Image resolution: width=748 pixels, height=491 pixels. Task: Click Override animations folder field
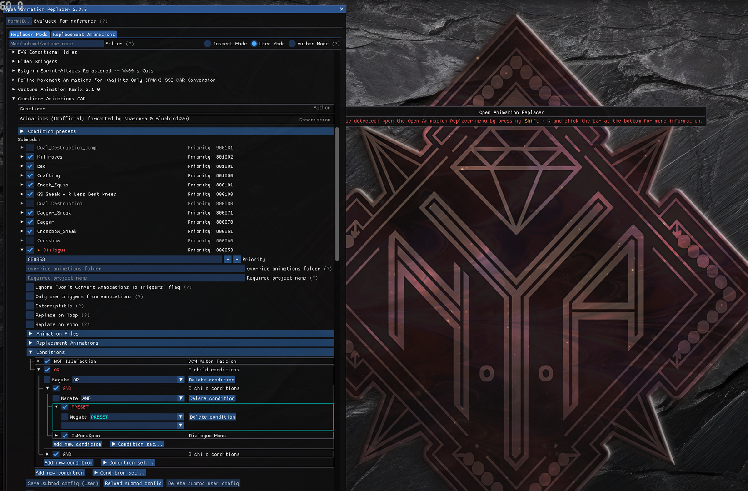coord(136,269)
